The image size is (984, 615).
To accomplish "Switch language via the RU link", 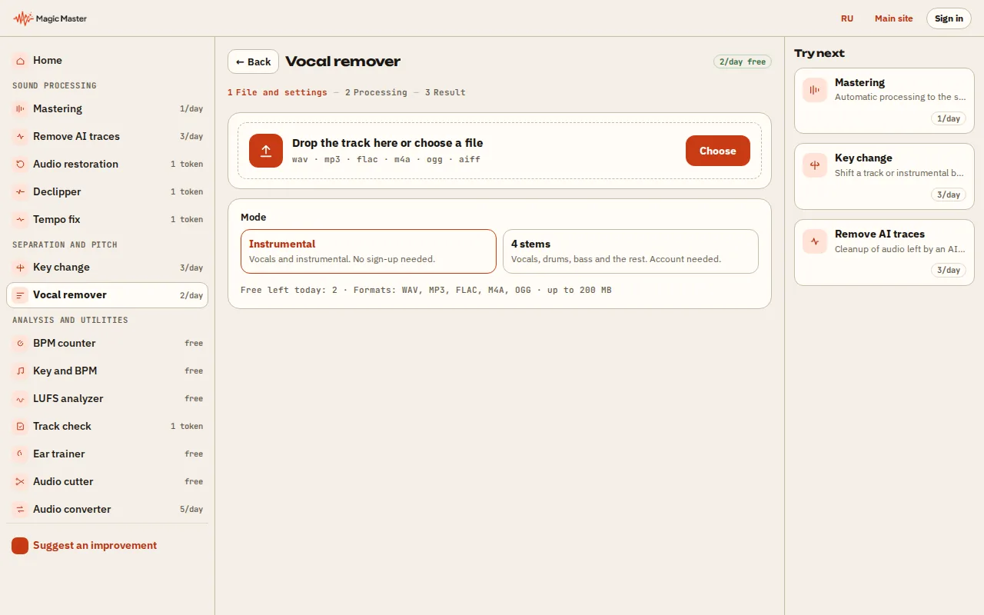I will pyautogui.click(x=847, y=18).
